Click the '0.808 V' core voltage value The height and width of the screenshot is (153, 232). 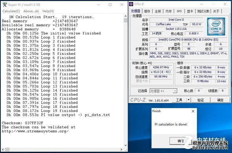coord(194,34)
